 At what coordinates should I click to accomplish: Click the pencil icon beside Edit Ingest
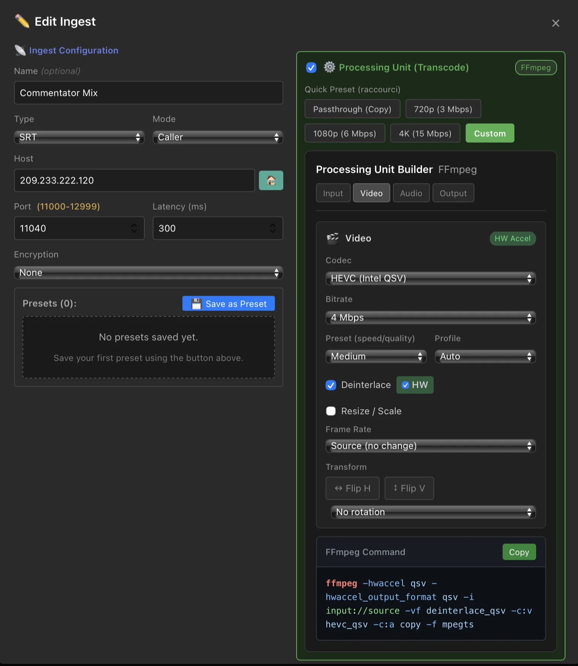[x=22, y=21]
